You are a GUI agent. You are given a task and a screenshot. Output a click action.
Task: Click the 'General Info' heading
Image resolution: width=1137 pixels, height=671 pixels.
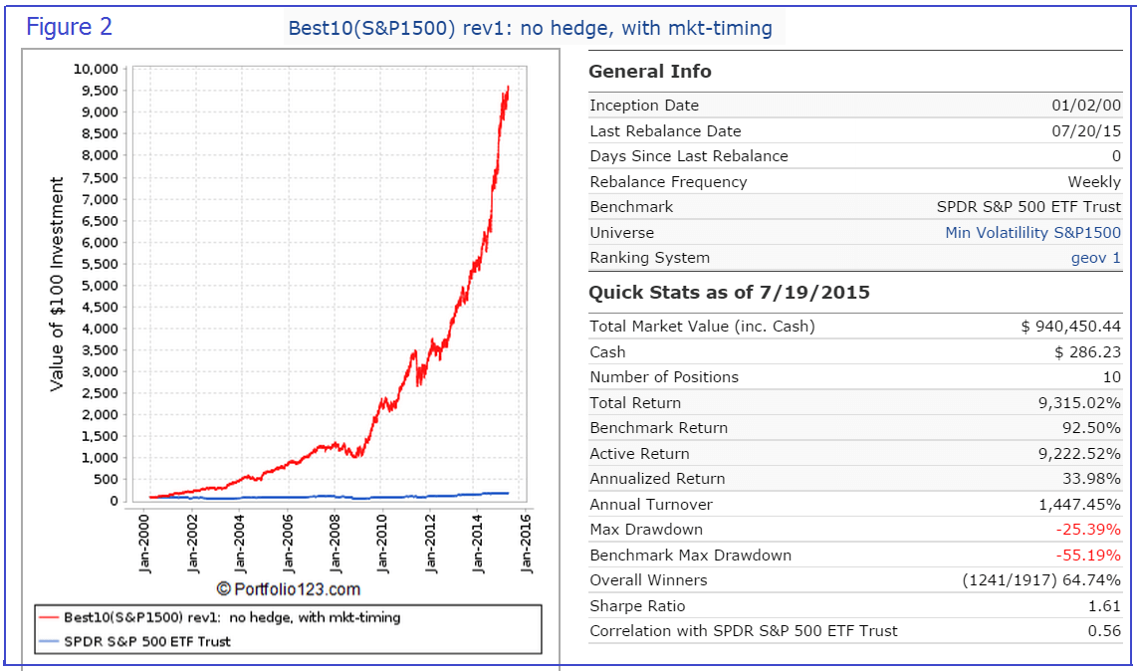[x=650, y=71]
